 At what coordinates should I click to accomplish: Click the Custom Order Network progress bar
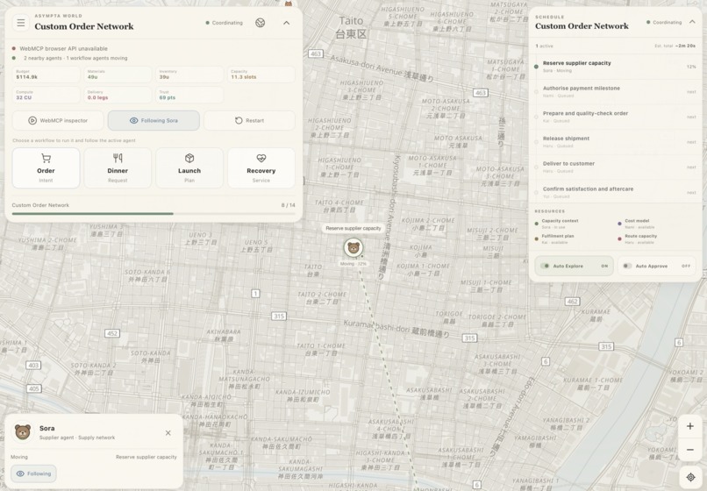[154, 214]
